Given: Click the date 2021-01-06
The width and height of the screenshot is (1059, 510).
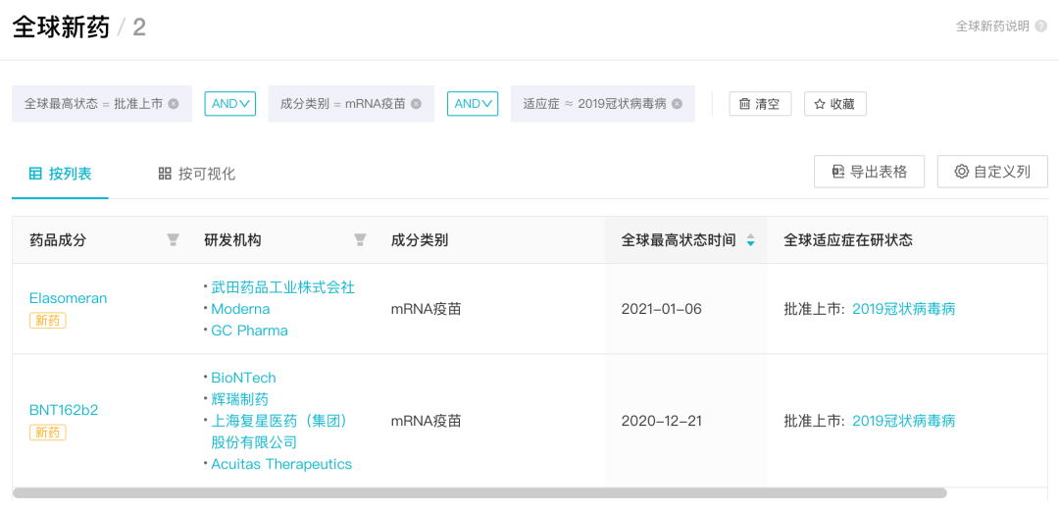Looking at the screenshot, I should tap(661, 309).
